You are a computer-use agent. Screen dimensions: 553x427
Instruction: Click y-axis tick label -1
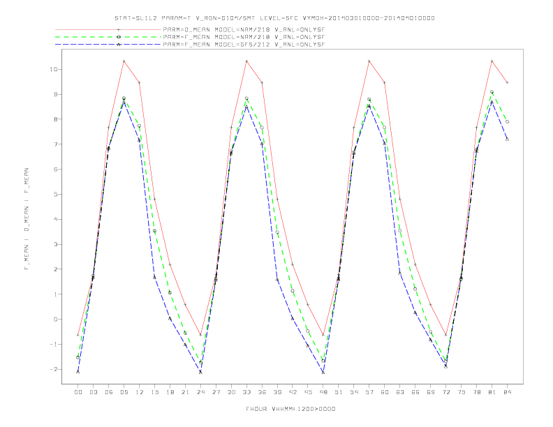point(53,344)
